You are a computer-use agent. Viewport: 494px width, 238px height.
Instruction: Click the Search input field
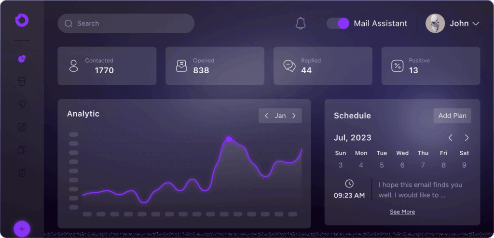tap(126, 23)
